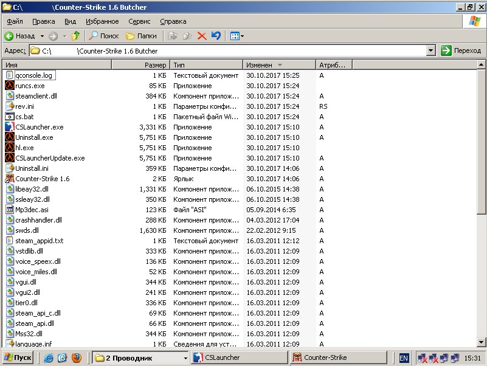Select the CSLauncher.exe icon
Screen dimensions: 487x366
coord(10,127)
